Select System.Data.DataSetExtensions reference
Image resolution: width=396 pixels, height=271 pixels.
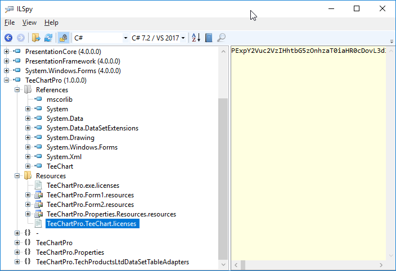click(x=92, y=128)
